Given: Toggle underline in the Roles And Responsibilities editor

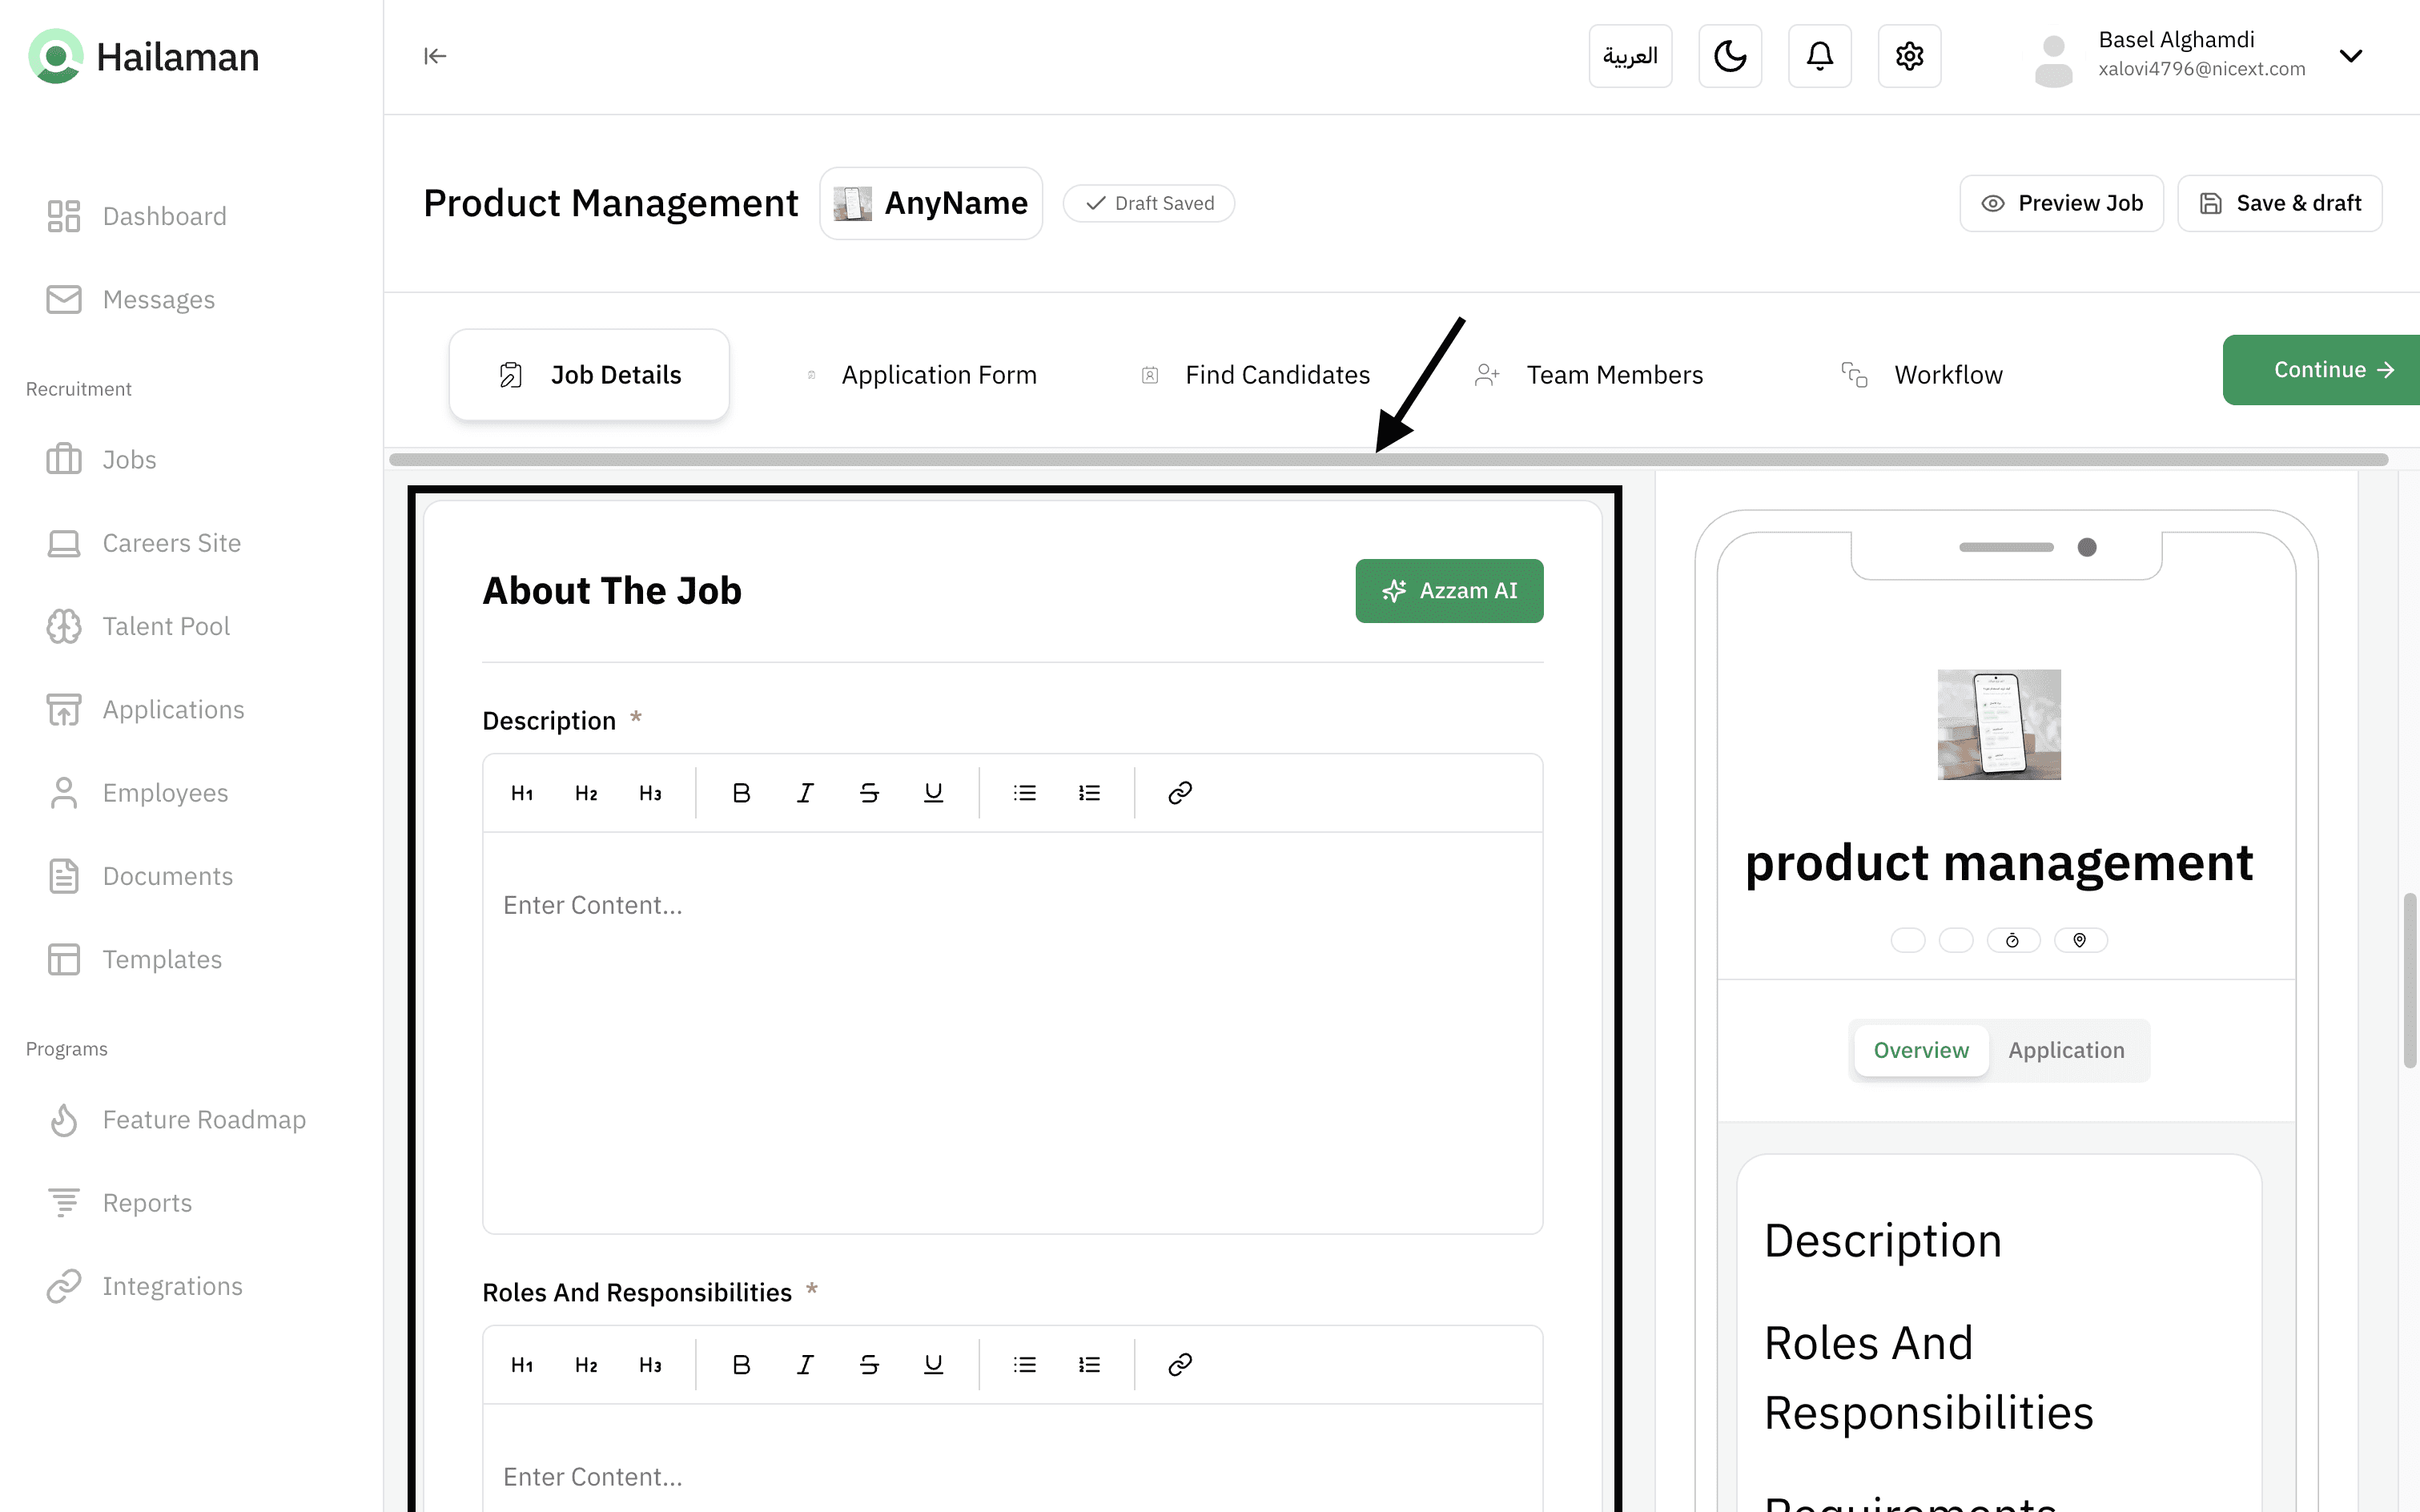Looking at the screenshot, I should click(933, 1365).
